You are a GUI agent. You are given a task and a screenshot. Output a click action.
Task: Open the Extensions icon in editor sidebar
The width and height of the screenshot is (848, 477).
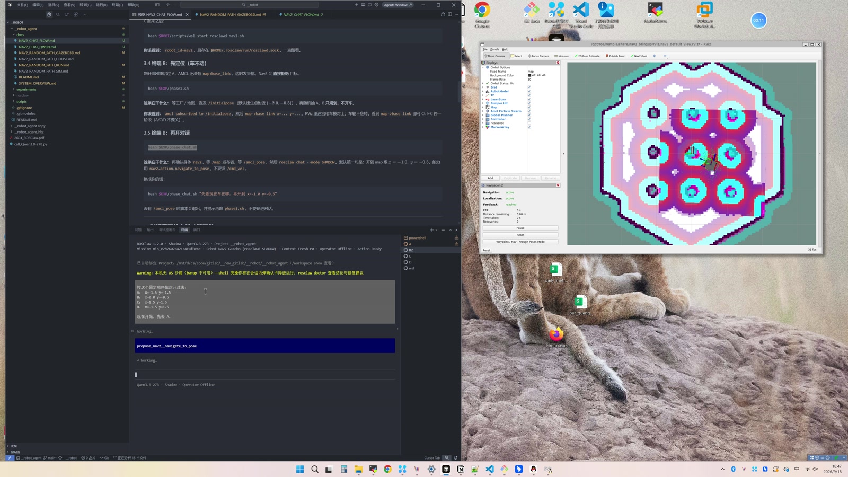[76, 14]
